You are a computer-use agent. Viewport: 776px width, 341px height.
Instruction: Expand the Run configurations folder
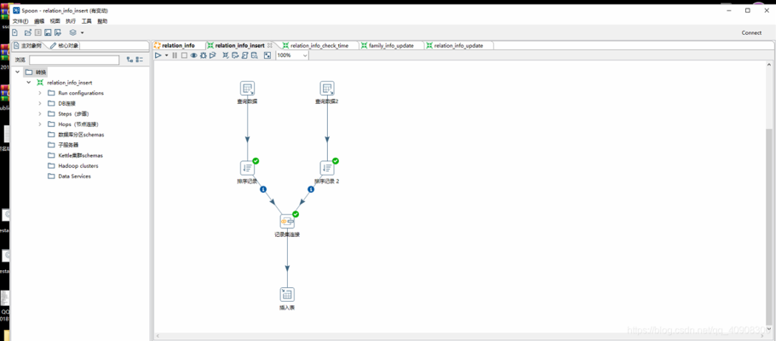point(40,93)
